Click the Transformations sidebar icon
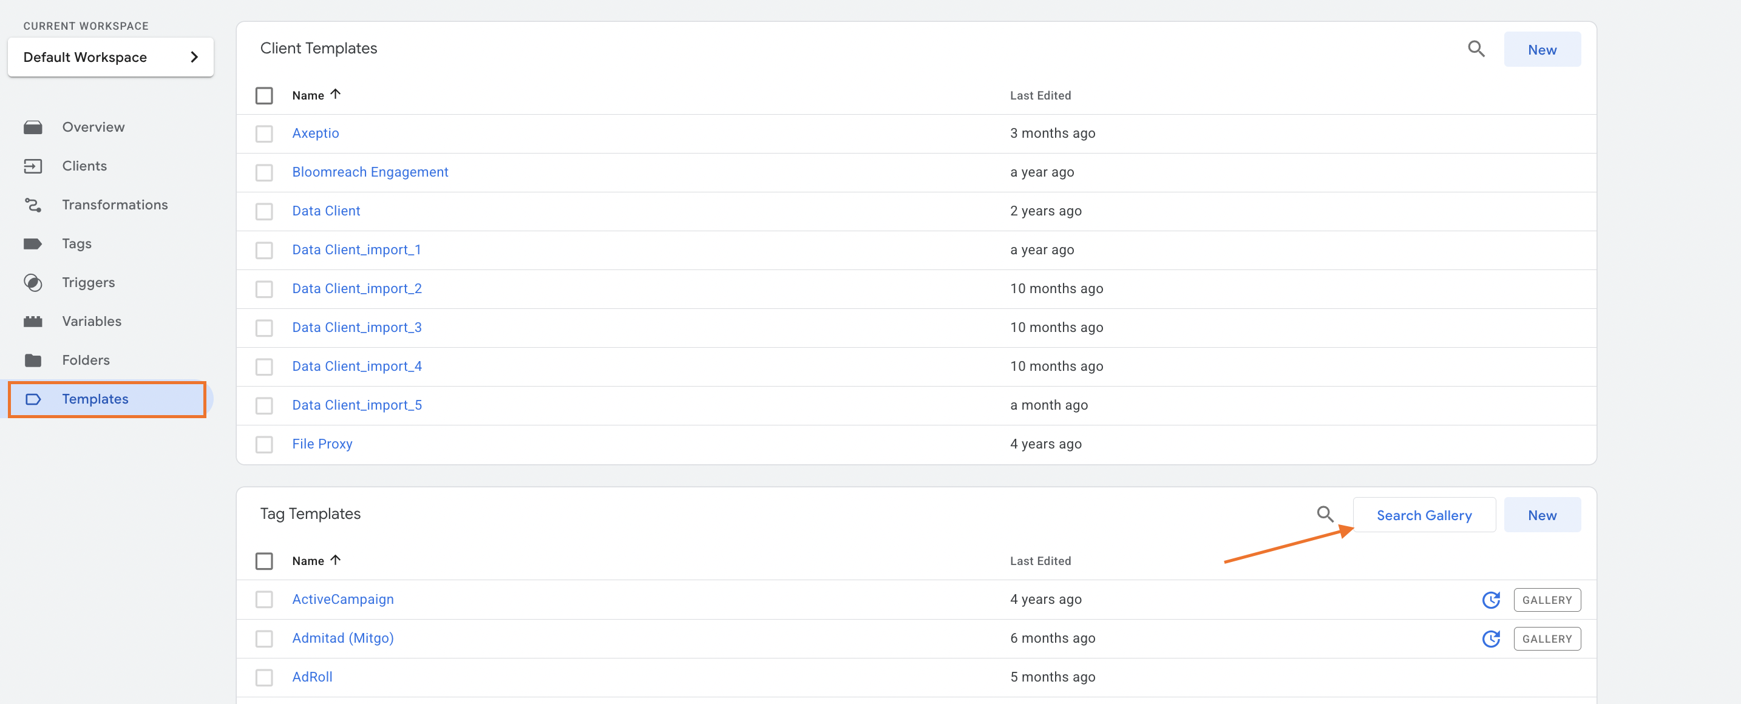The width and height of the screenshot is (1741, 704). pos(32,205)
